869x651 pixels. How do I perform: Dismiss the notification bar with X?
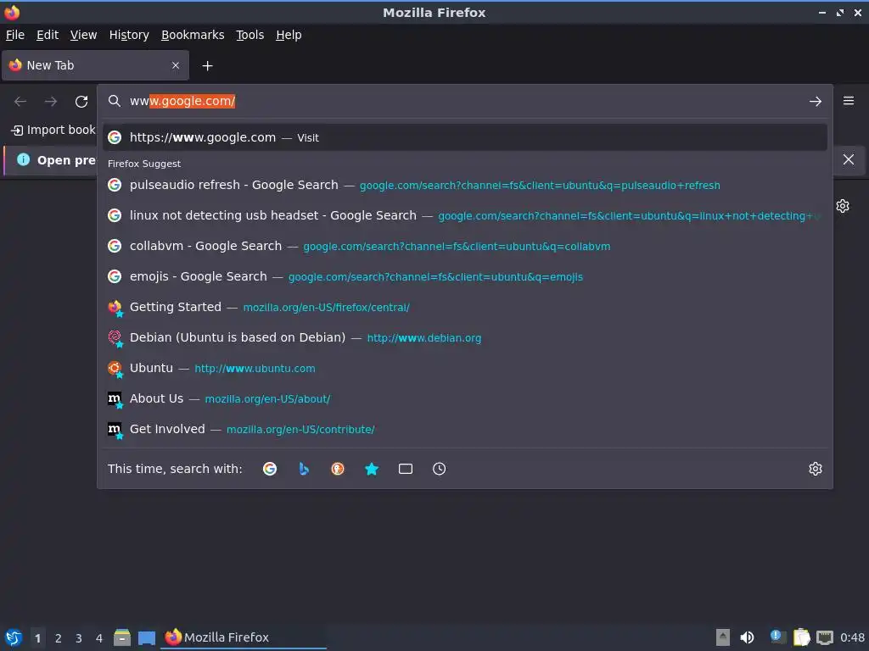849,159
